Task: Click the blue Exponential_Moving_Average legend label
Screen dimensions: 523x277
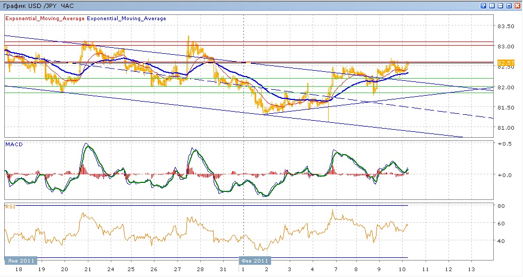Action: (x=126, y=19)
